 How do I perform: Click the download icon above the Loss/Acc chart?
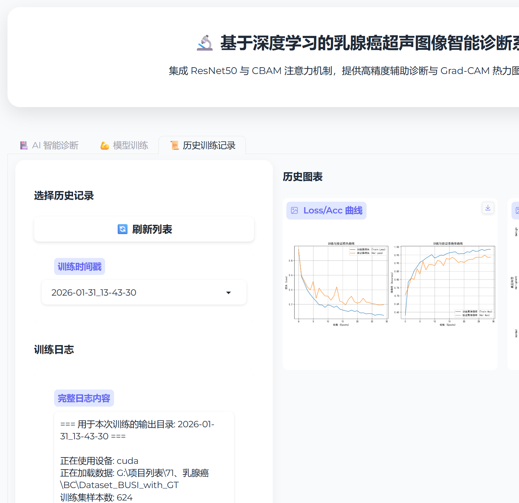[488, 208]
